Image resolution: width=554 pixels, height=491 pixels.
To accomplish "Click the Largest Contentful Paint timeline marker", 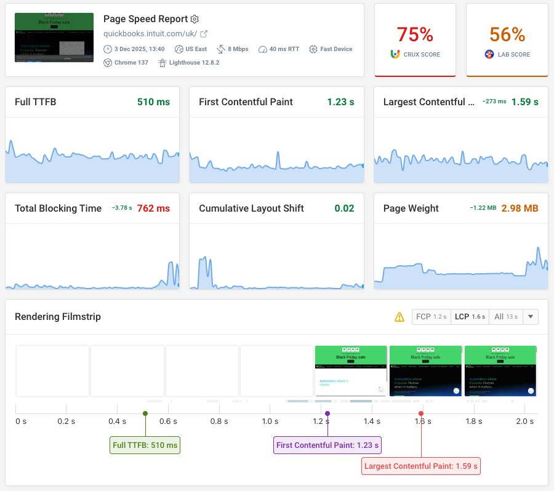I will pos(421,413).
